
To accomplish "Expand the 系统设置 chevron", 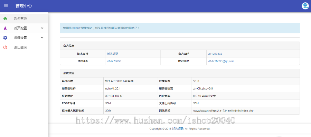I will click(42, 38).
